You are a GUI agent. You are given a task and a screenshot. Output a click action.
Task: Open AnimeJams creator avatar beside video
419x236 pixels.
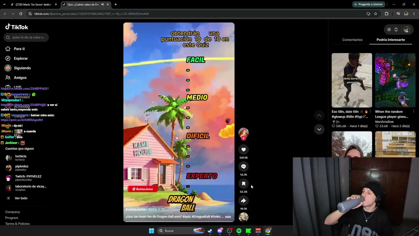243,132
